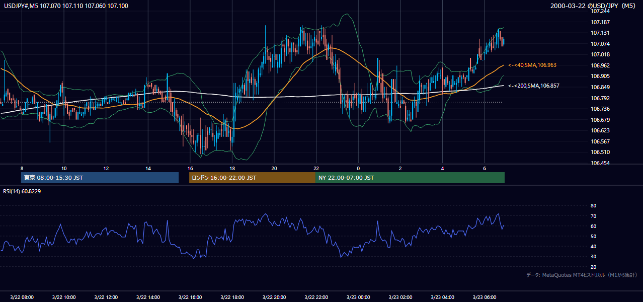Click the 40 SMA 106.963 label

tap(532, 65)
